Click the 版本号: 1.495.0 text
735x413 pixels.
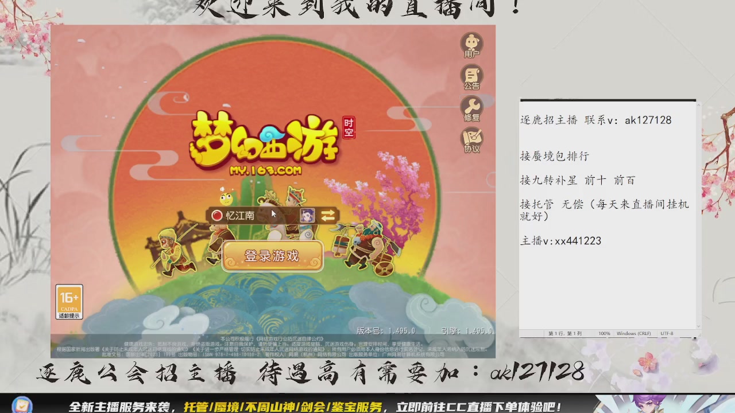click(x=385, y=331)
